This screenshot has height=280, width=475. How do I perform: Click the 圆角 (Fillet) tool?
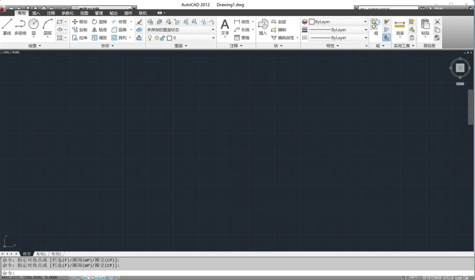pos(119,29)
